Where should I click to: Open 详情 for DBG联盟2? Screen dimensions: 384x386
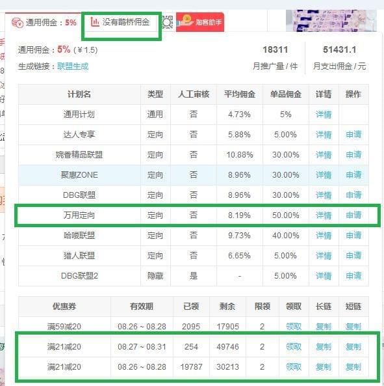click(324, 276)
